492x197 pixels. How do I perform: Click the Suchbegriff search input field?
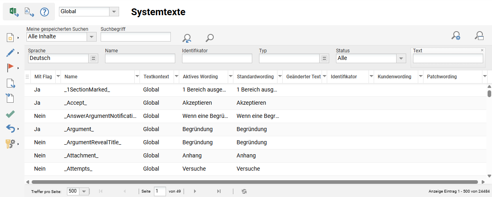[136, 37]
